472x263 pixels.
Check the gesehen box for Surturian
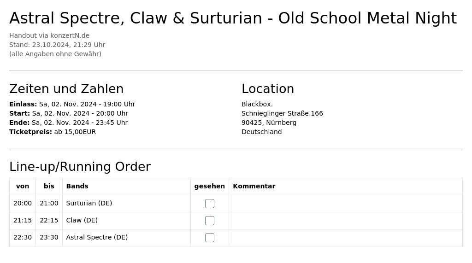tap(210, 204)
